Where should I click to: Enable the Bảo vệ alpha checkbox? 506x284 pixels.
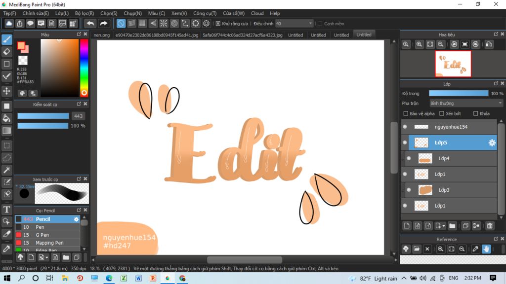pyautogui.click(x=406, y=113)
